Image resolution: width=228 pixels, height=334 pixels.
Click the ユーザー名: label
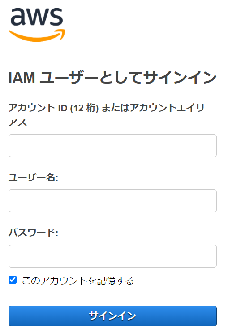coord(33,177)
